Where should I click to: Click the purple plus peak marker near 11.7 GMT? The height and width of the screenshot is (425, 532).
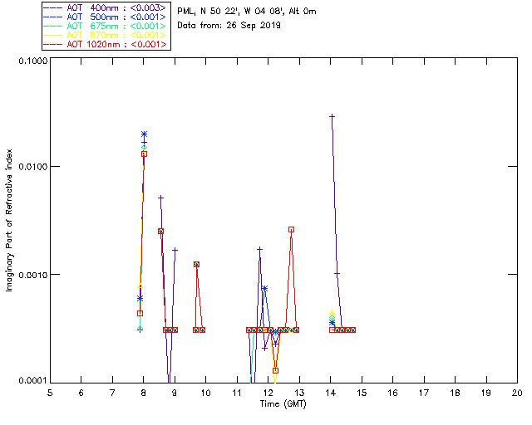pos(260,250)
